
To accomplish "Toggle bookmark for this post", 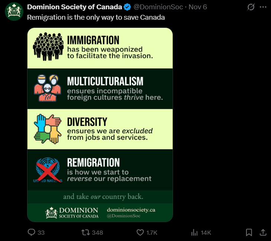I will point(249,232).
